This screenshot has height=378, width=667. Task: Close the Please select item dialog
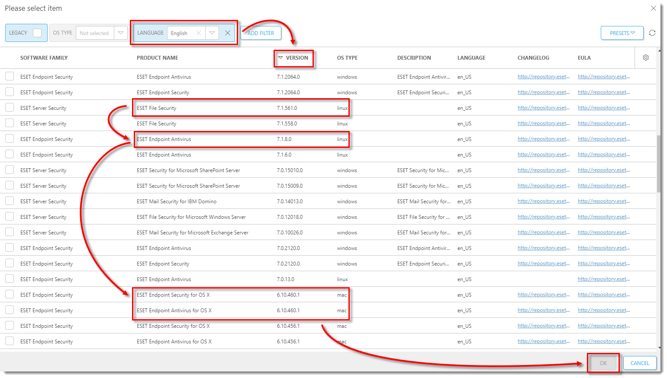pos(654,8)
